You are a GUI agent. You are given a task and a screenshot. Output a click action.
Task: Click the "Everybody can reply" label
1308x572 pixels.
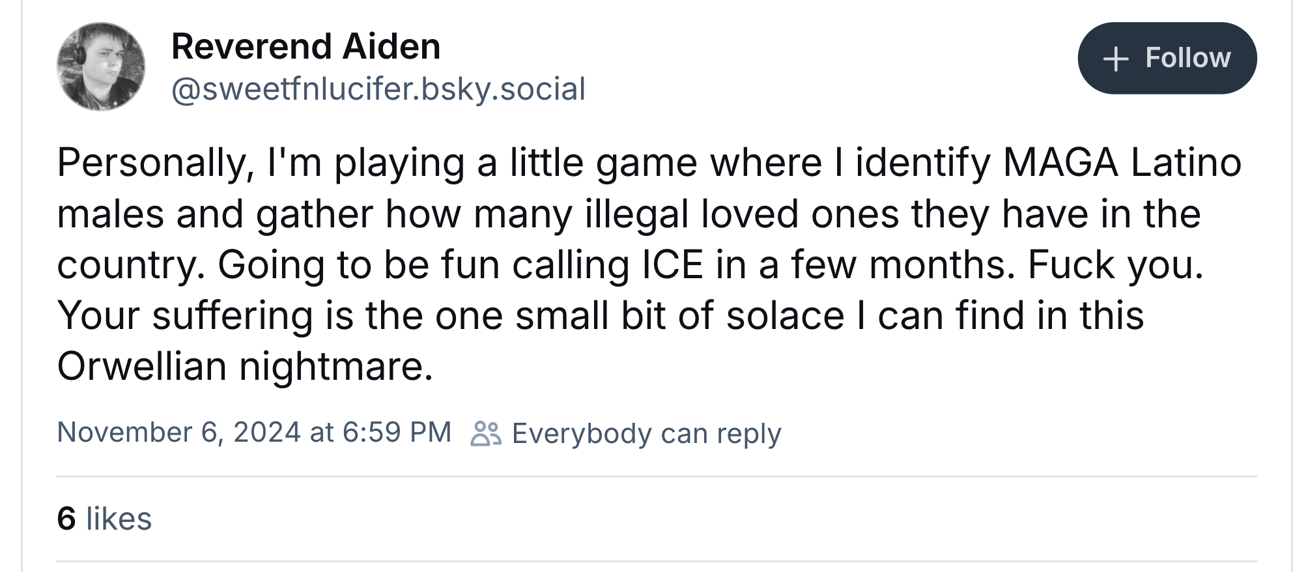[x=646, y=434]
